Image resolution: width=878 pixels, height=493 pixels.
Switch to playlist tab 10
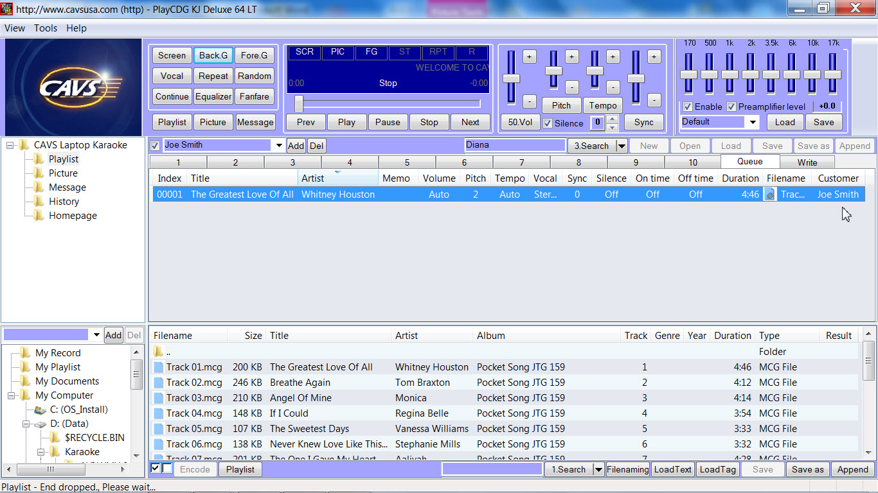[x=692, y=162]
